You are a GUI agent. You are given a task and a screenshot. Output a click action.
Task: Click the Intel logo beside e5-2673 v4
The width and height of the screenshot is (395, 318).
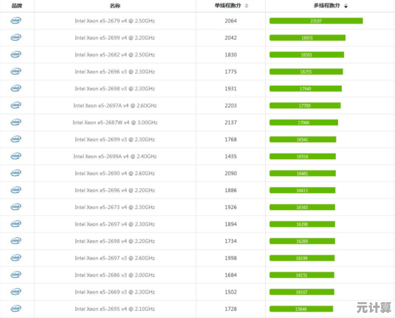tap(16, 207)
